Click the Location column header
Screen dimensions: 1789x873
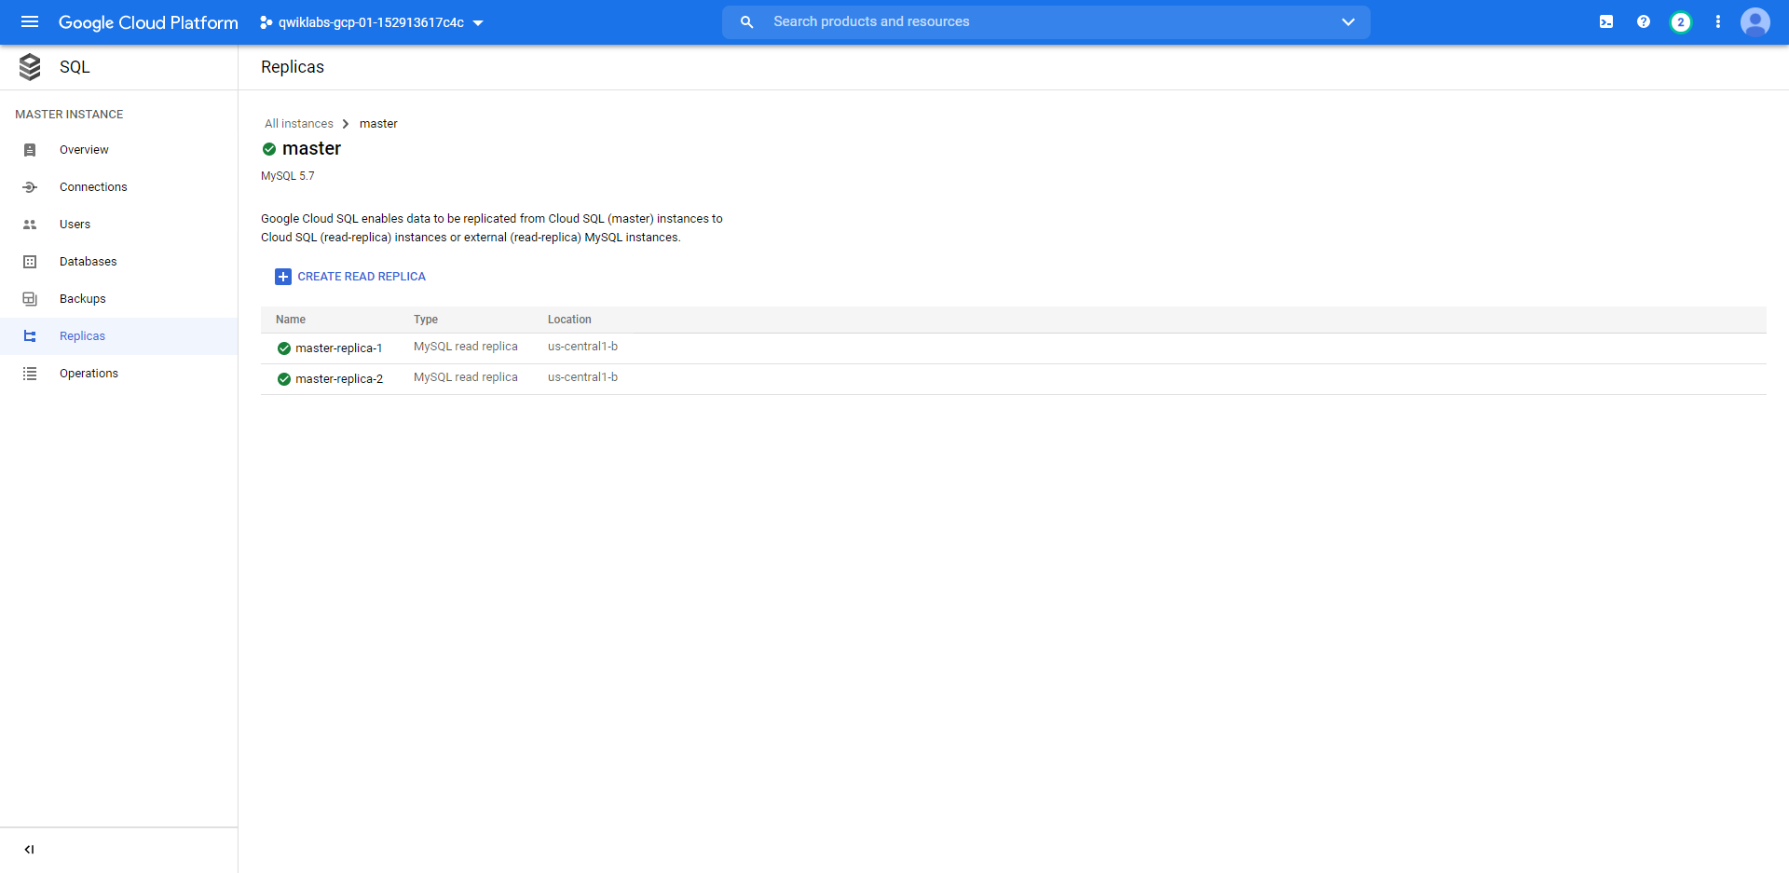tap(569, 320)
